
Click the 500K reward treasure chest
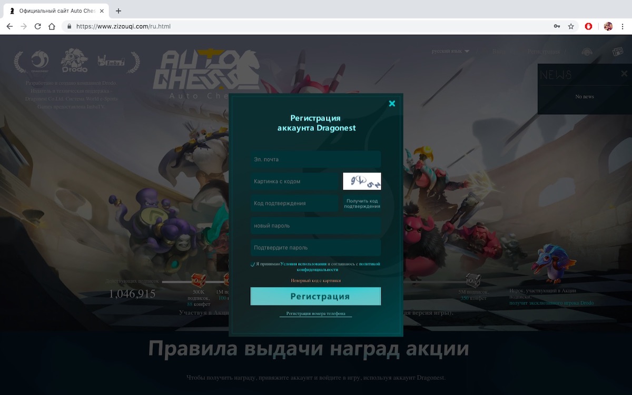(x=198, y=281)
